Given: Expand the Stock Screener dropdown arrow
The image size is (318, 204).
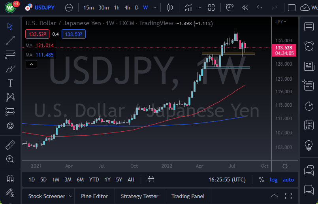Looking at the screenshot, I should 71,196.
